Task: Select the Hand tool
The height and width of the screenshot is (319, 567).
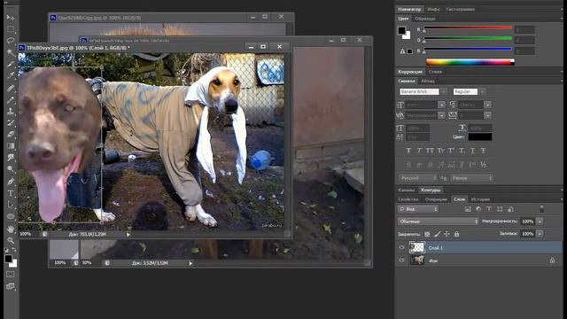Action: 11,229
